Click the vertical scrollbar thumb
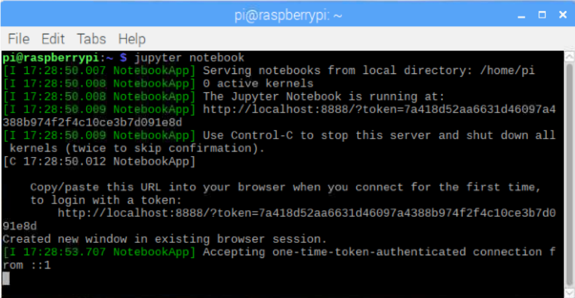Screen dimensions: 575x298 click(x=569, y=174)
